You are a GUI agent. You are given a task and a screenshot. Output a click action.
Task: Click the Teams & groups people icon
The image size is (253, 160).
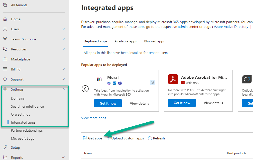coord(5,39)
